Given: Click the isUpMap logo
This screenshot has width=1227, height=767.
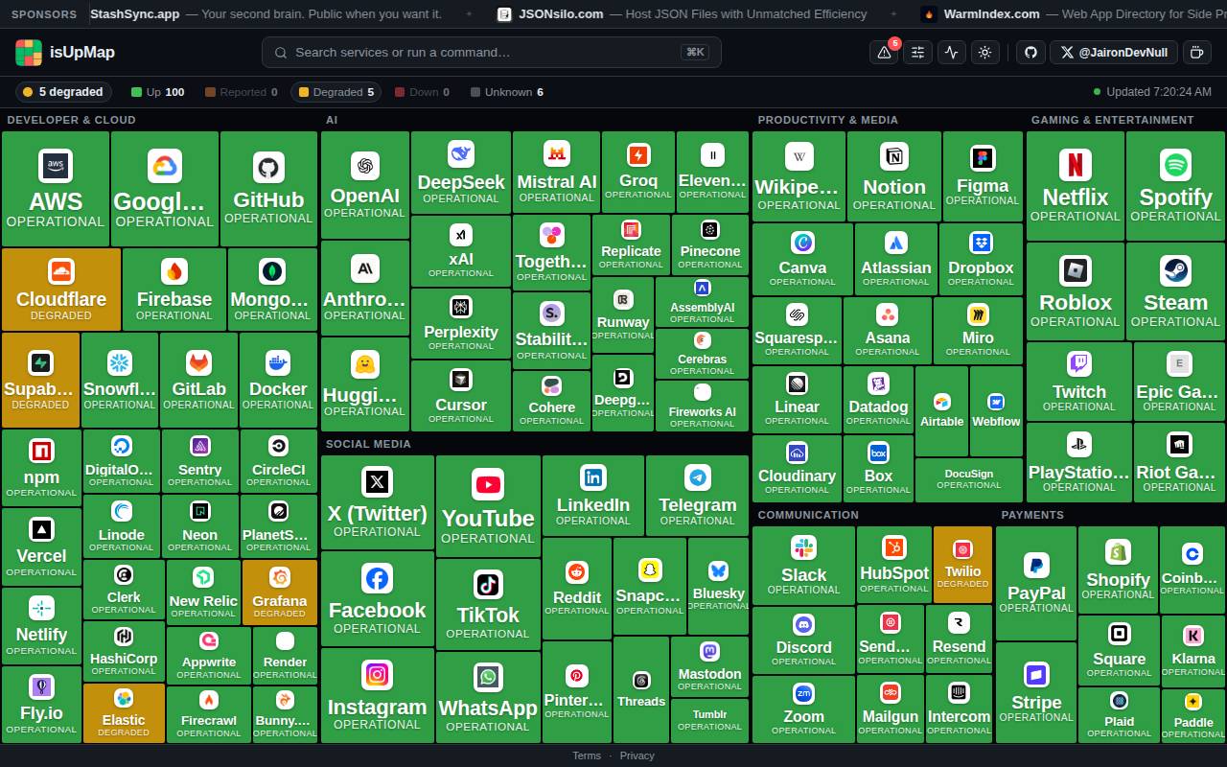Looking at the screenshot, I should click(x=65, y=53).
